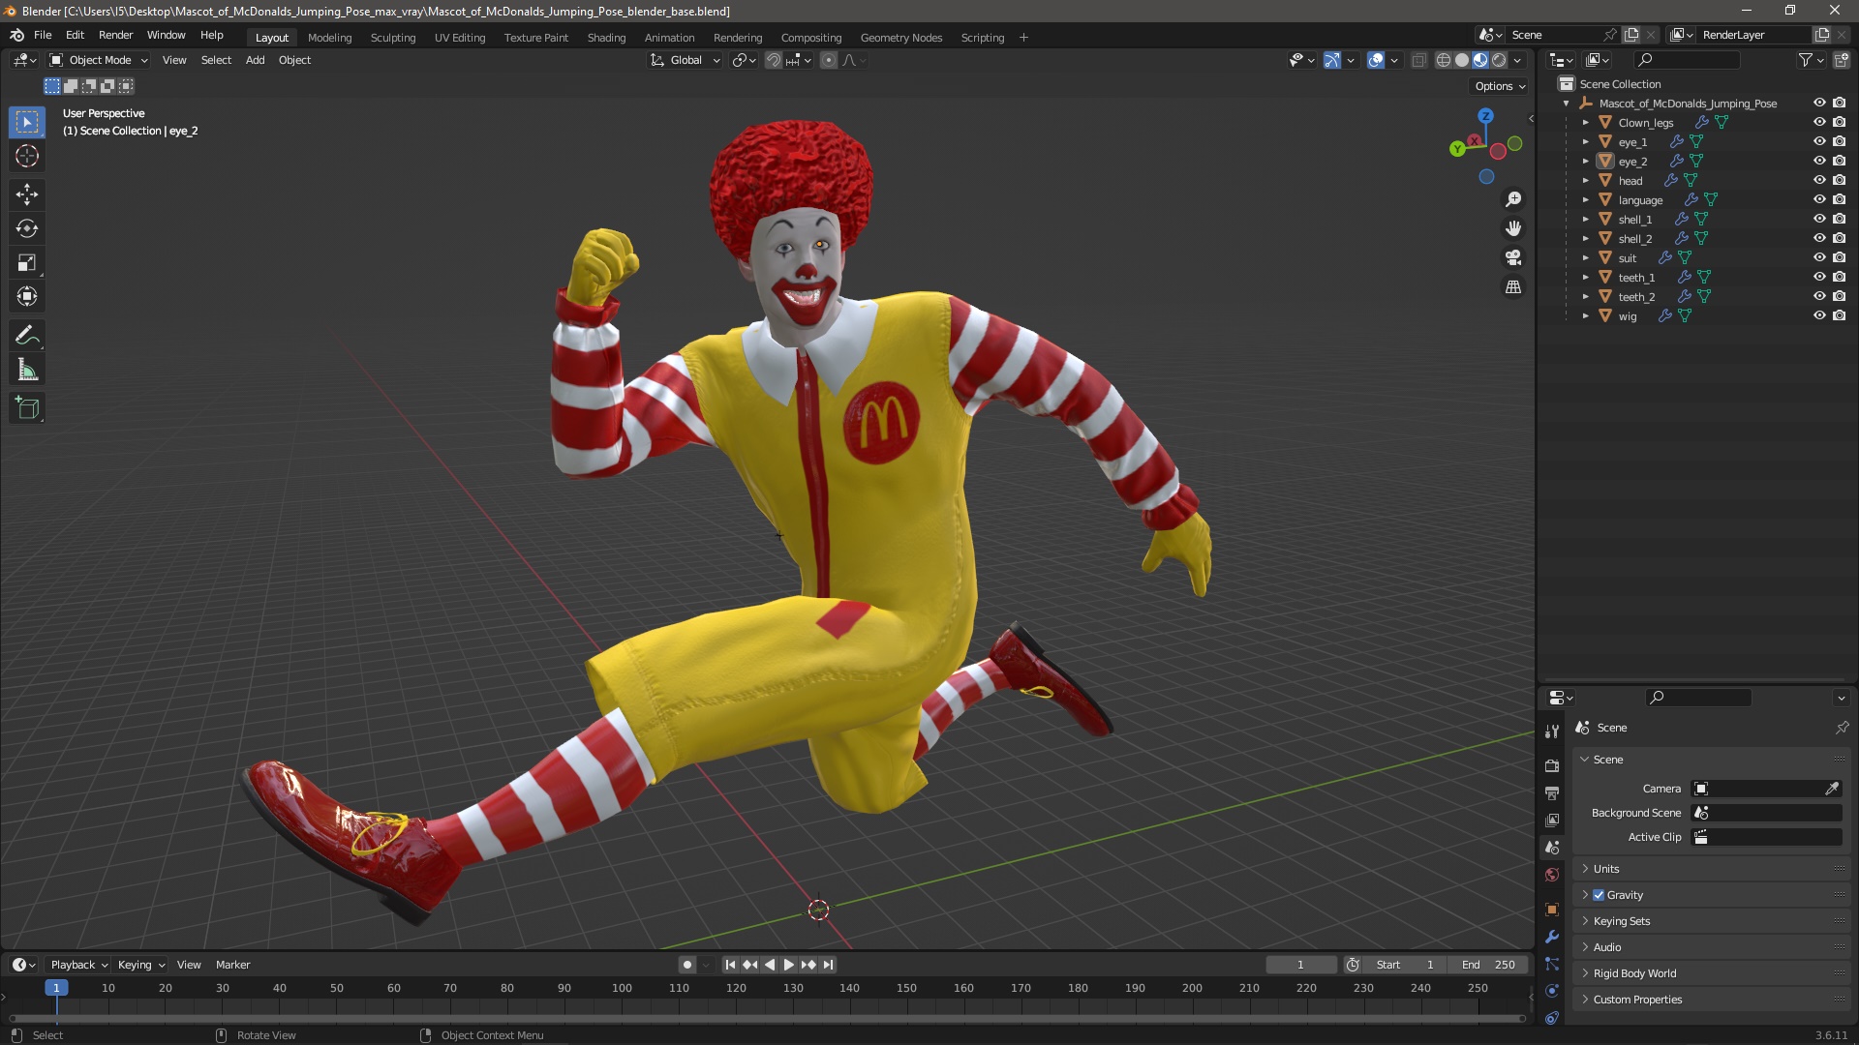Collapse the Mascot_of_McDonalds_Jumping_Pose collection
The height and width of the screenshot is (1045, 1859).
tap(1566, 104)
